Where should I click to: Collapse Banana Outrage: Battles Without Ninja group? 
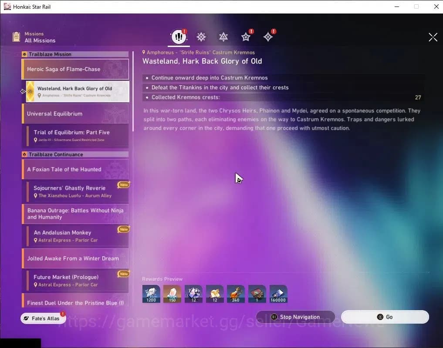tap(75, 214)
